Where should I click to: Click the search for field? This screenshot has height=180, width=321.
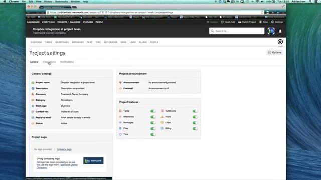coord(237,31)
